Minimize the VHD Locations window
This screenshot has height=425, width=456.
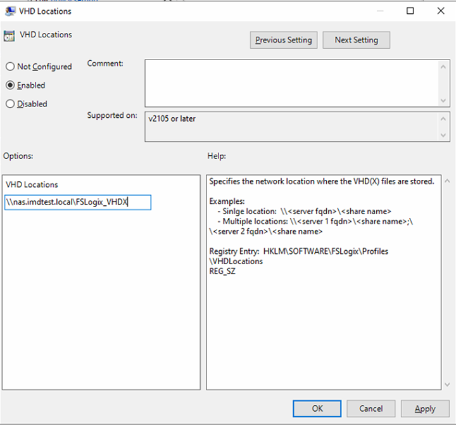tap(380, 11)
